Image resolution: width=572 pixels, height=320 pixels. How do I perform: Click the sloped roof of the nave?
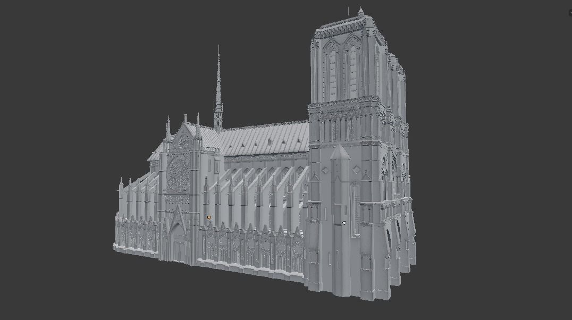coord(265,139)
